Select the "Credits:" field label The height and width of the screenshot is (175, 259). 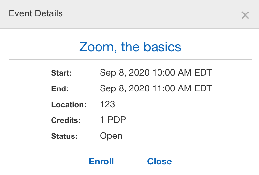66,120
